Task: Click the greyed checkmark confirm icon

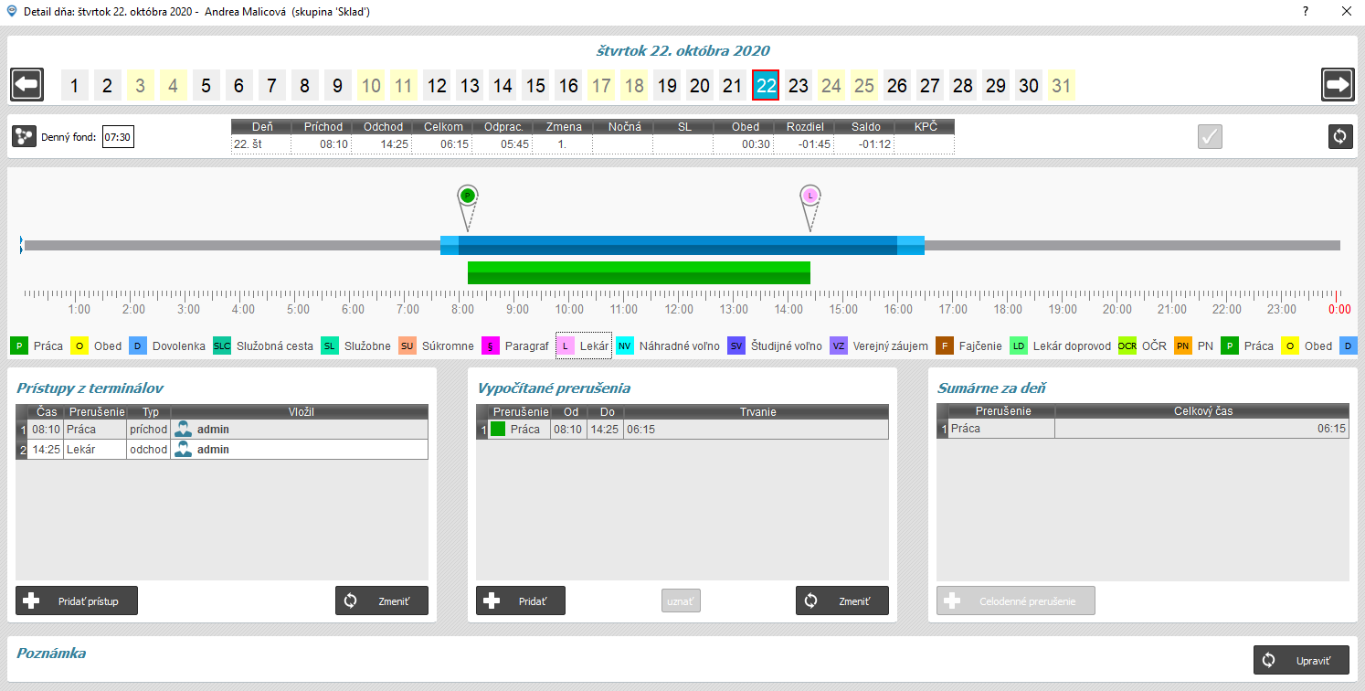Action: point(1211,136)
